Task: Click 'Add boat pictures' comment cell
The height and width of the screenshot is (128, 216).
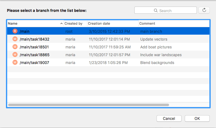Action: 156,47
